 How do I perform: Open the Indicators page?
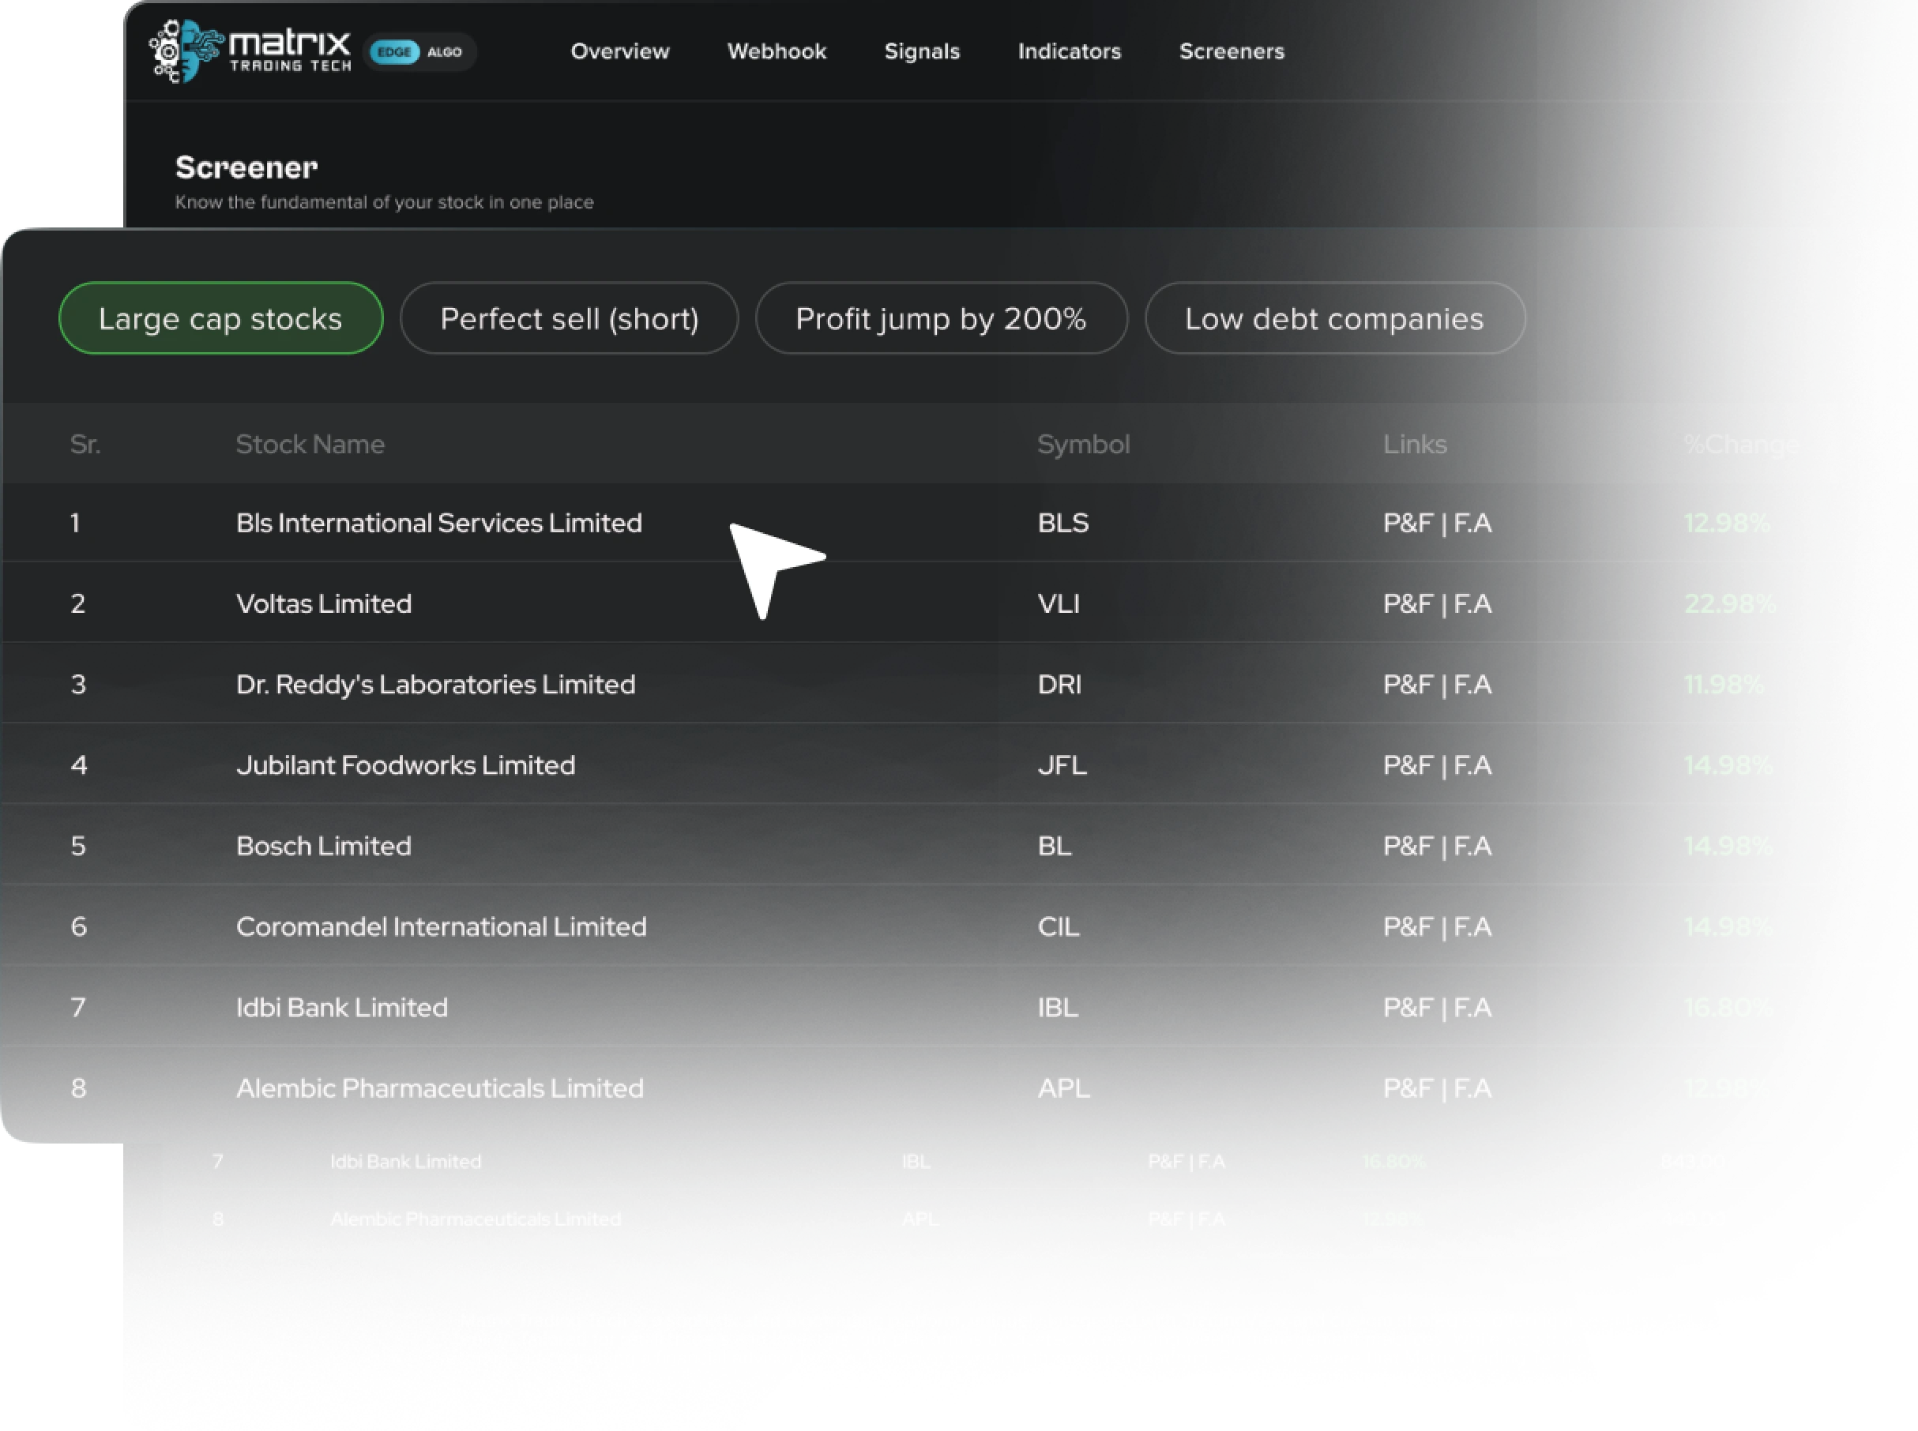[x=1069, y=51]
